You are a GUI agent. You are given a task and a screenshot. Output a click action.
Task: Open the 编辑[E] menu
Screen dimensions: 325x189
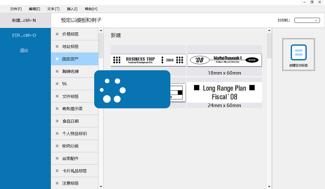click(x=34, y=9)
